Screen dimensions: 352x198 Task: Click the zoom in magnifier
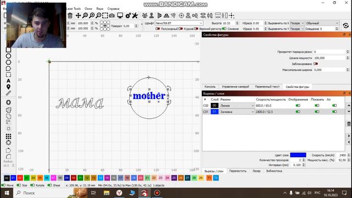pyautogui.click(x=92, y=15)
